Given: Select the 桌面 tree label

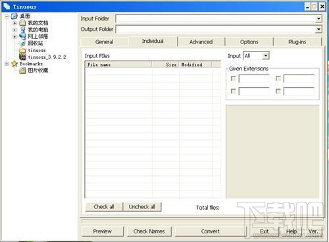Looking at the screenshot, I should (25, 16).
